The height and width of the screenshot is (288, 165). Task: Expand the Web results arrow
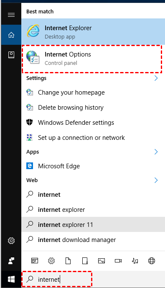[156, 180]
